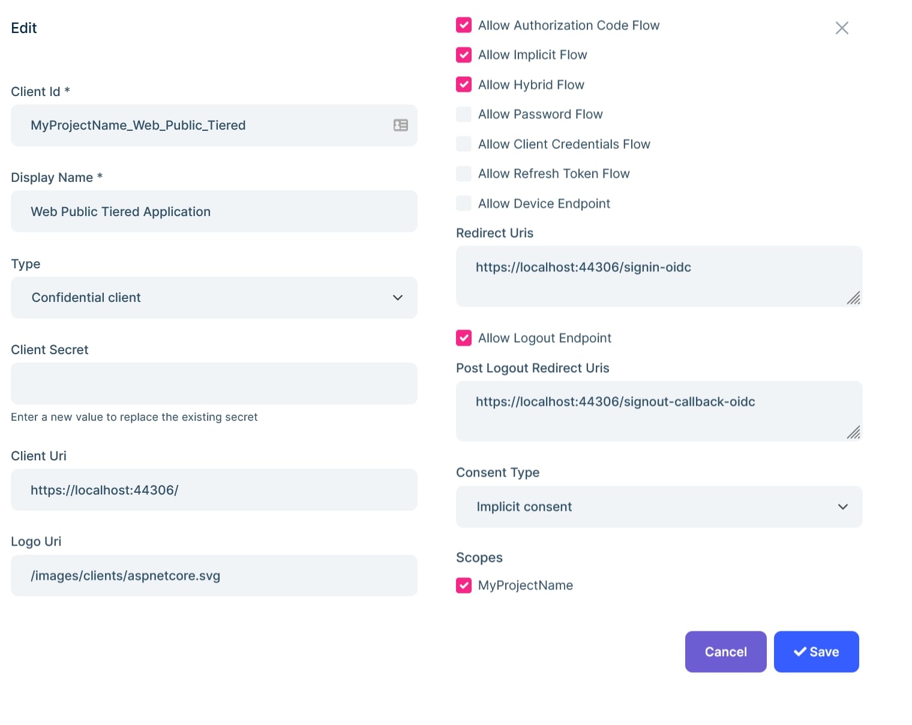Disable Allow Implicit Flow checkbox
The width and height of the screenshot is (912, 725).
click(x=464, y=55)
